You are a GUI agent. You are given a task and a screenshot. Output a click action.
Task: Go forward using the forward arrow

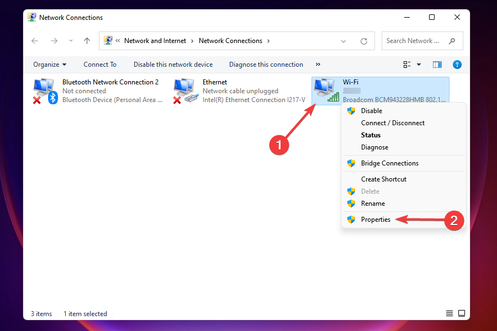[54, 41]
